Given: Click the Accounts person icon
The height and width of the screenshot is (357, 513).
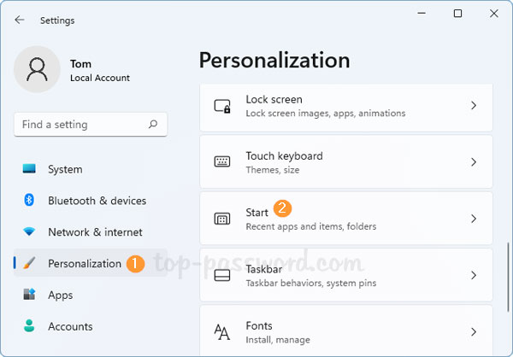Looking at the screenshot, I should pos(30,326).
